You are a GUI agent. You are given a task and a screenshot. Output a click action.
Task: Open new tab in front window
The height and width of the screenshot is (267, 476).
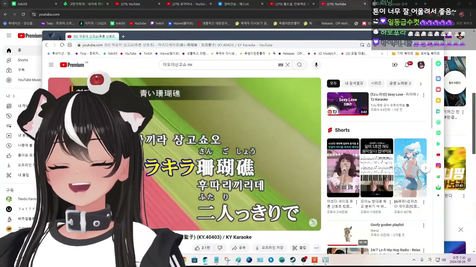(123, 36)
